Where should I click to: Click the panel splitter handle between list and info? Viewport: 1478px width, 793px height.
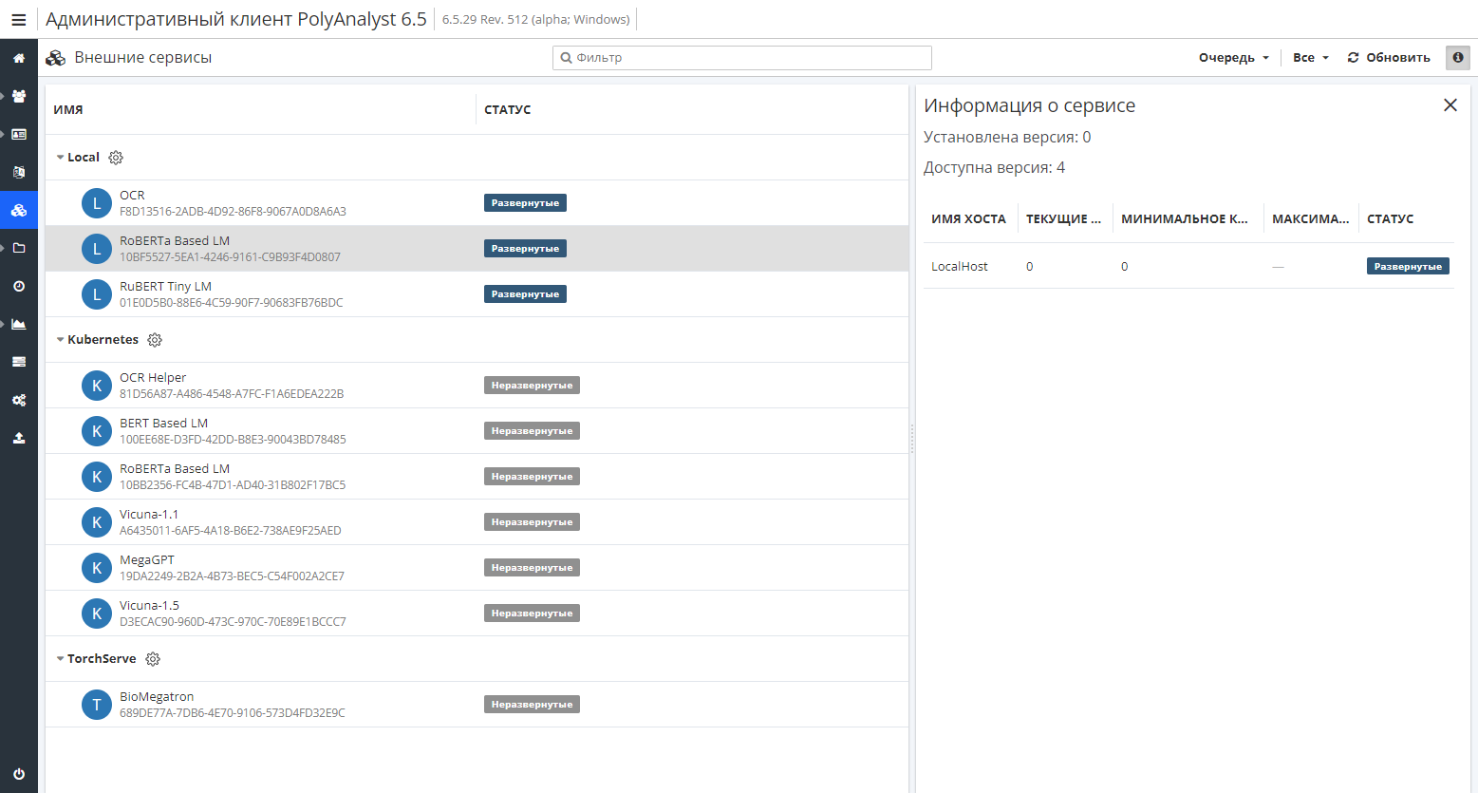pos(912,439)
